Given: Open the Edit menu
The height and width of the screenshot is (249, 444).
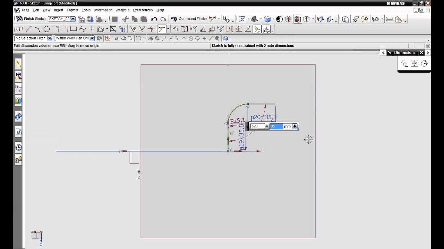Looking at the screenshot, I should point(36,10).
